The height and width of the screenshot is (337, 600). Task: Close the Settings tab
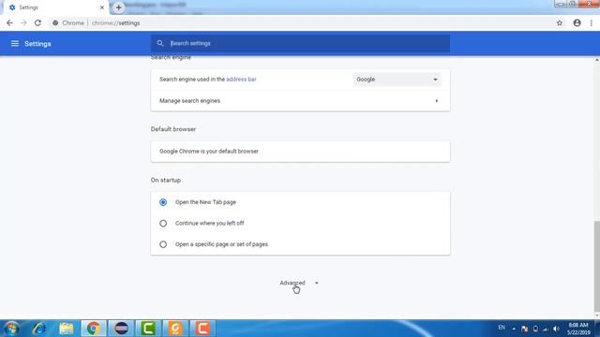(x=102, y=7)
